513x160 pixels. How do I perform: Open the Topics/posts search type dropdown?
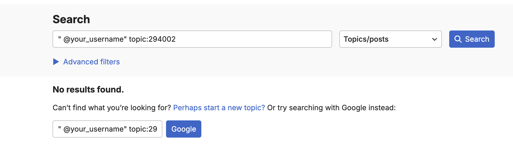(x=390, y=39)
